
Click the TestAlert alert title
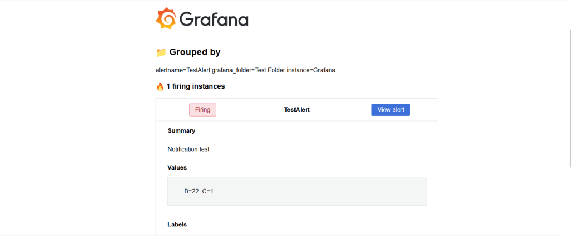[x=297, y=110]
